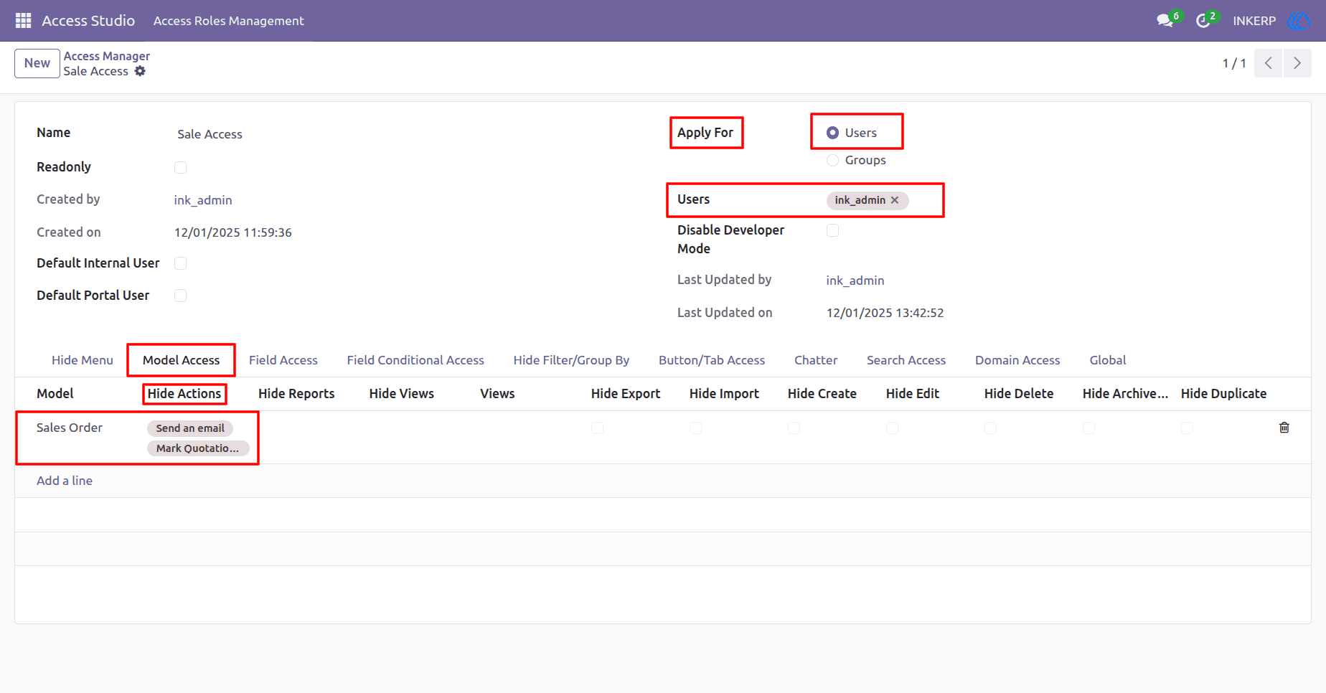The image size is (1326, 693).
Task: Open the Created by ink_admin link
Action: 203,200
